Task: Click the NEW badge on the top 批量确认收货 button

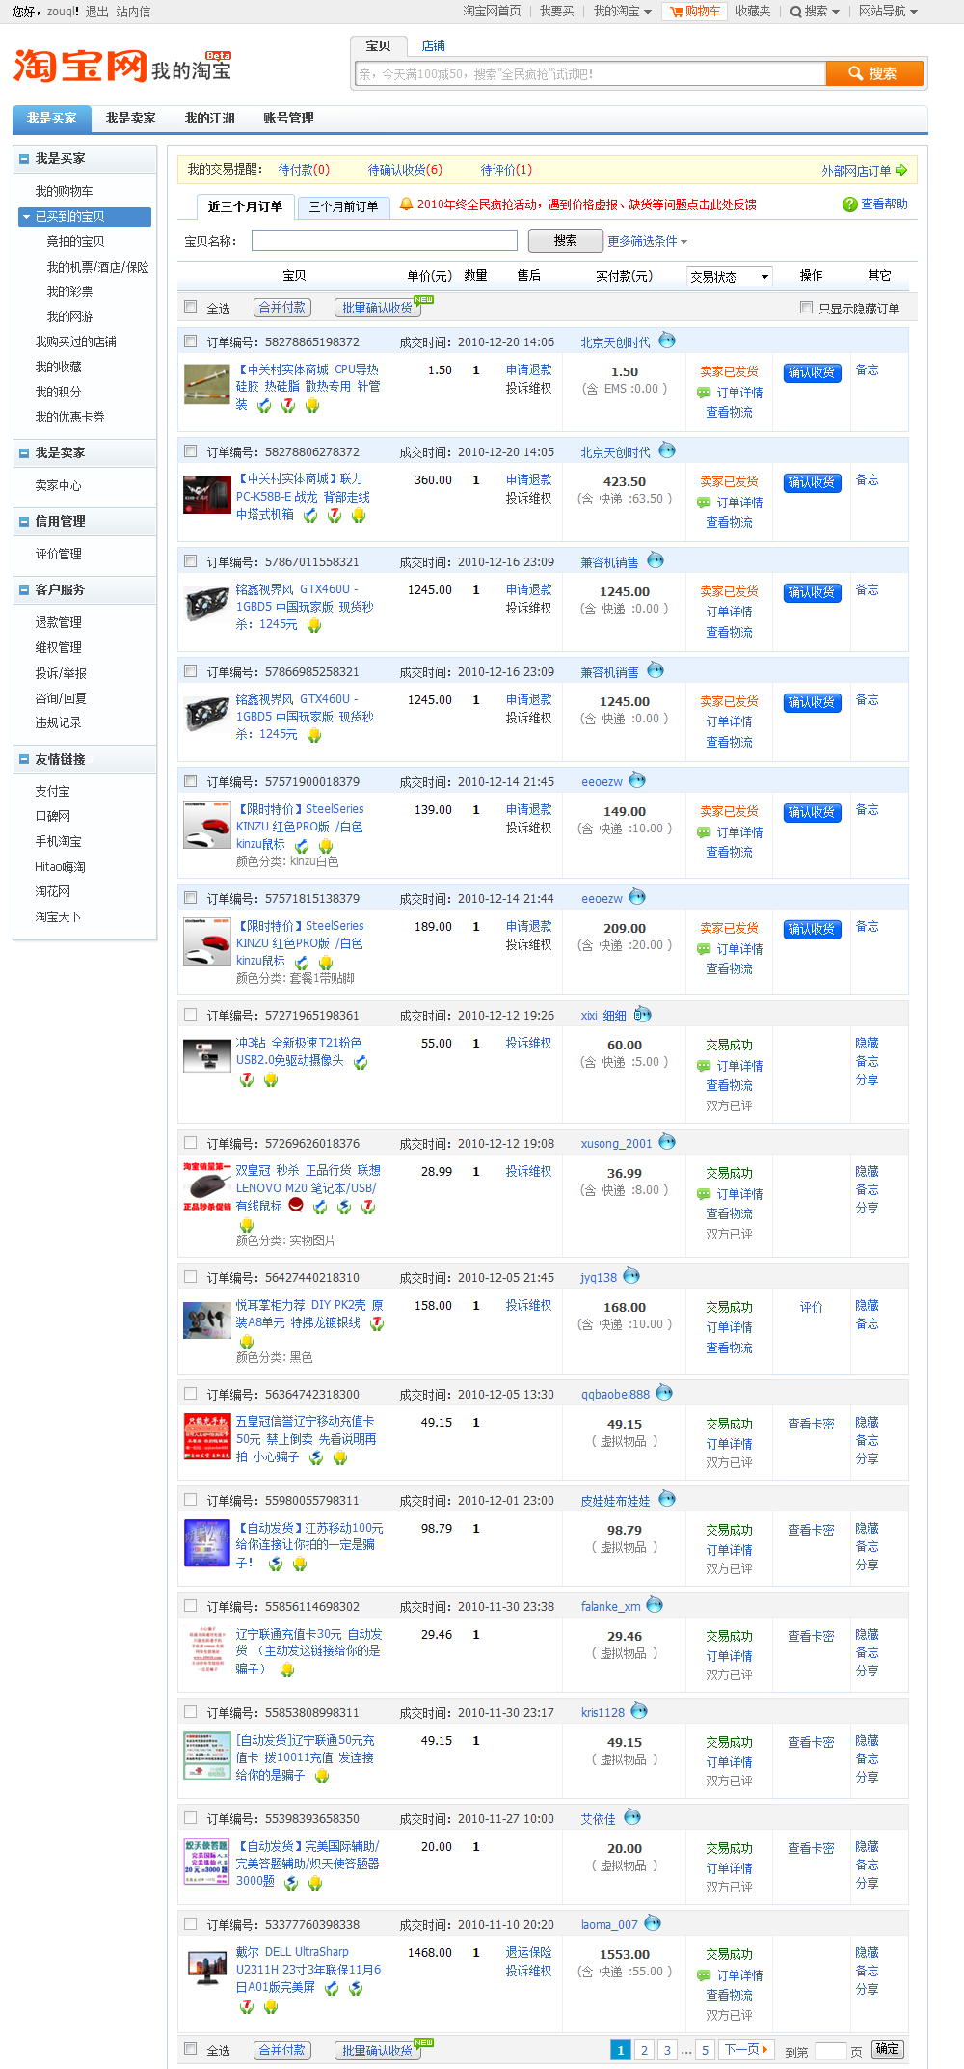Action: (x=424, y=300)
